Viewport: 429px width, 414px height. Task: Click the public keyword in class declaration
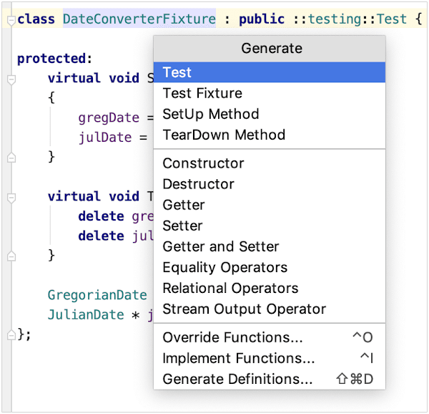click(262, 19)
